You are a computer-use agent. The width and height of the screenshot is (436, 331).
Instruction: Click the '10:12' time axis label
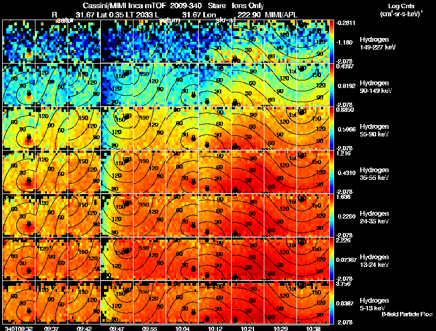pyautogui.click(x=215, y=328)
